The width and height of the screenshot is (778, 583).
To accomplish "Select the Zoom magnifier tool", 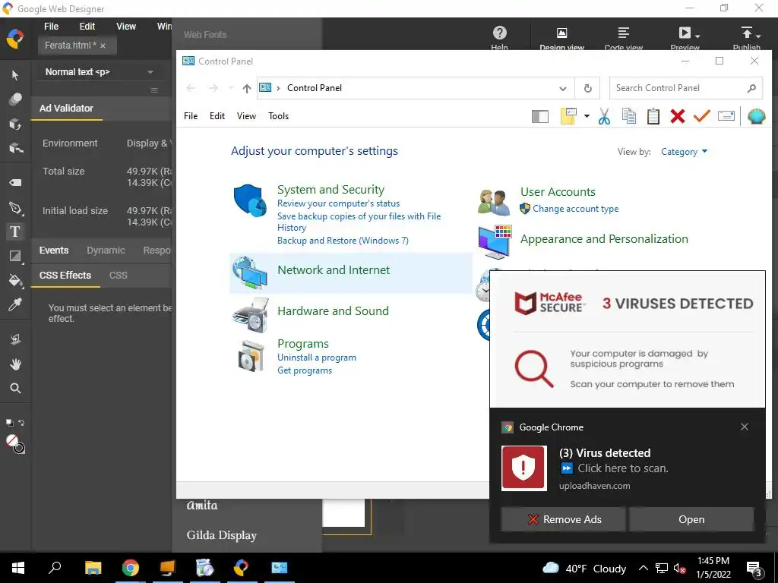I will point(15,388).
